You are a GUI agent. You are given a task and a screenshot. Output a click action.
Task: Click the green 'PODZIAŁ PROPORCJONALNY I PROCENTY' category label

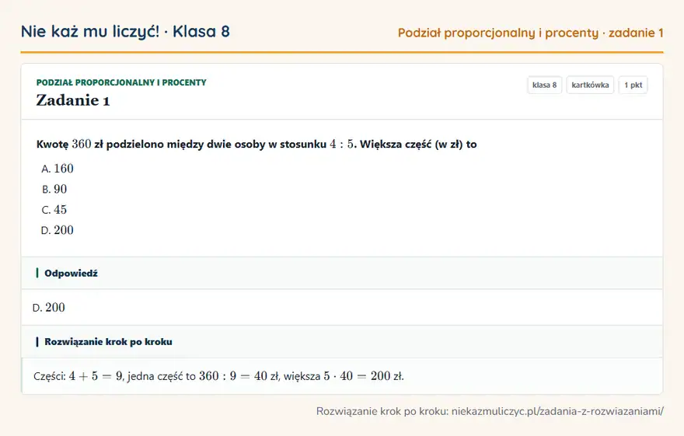point(121,82)
